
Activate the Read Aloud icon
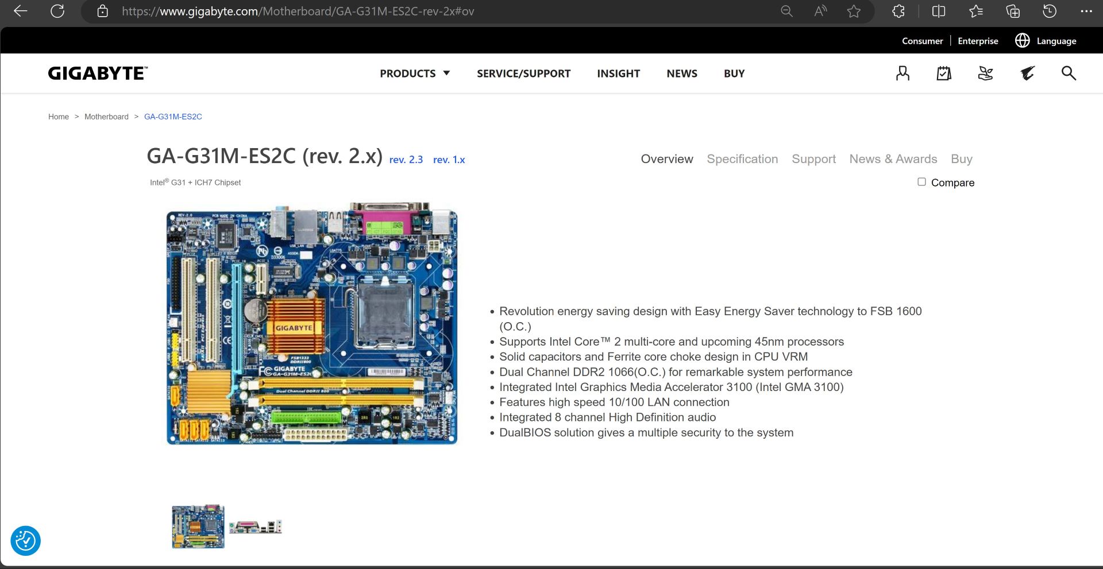coord(820,11)
